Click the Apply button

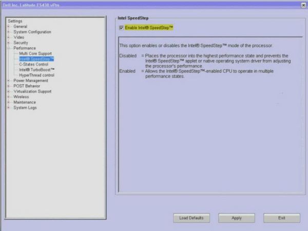coord(237,218)
